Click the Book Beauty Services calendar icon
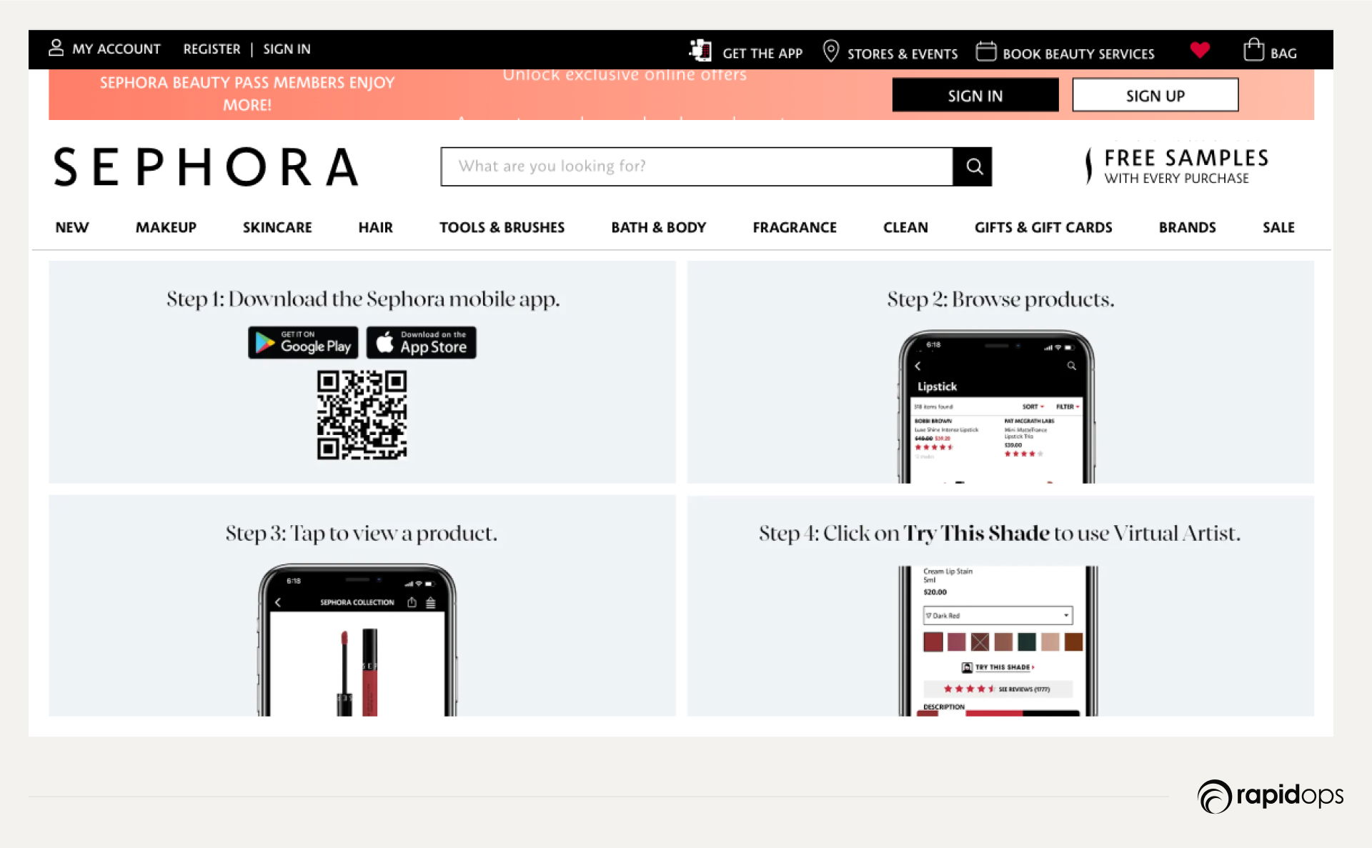This screenshot has height=848, width=1372. pos(986,51)
